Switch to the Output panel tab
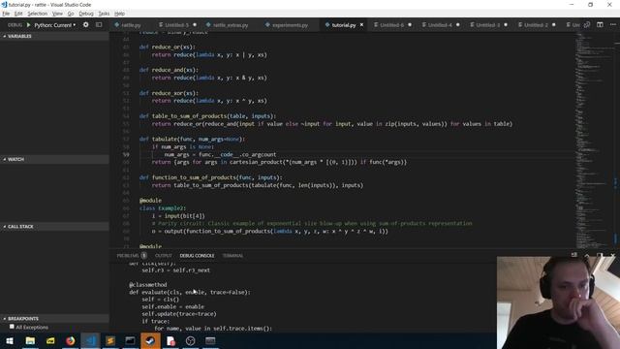Image resolution: width=620 pixels, height=349 pixels. 164,256
